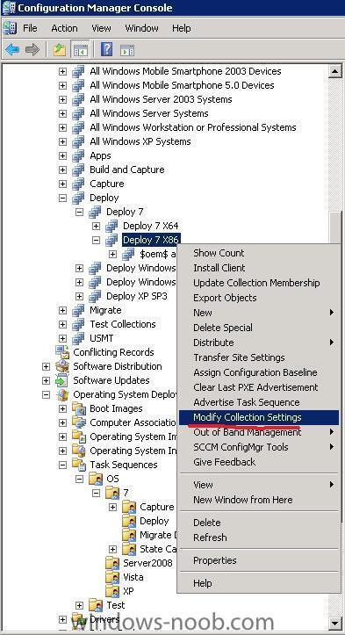Expand the Apps collection node

(x=62, y=156)
